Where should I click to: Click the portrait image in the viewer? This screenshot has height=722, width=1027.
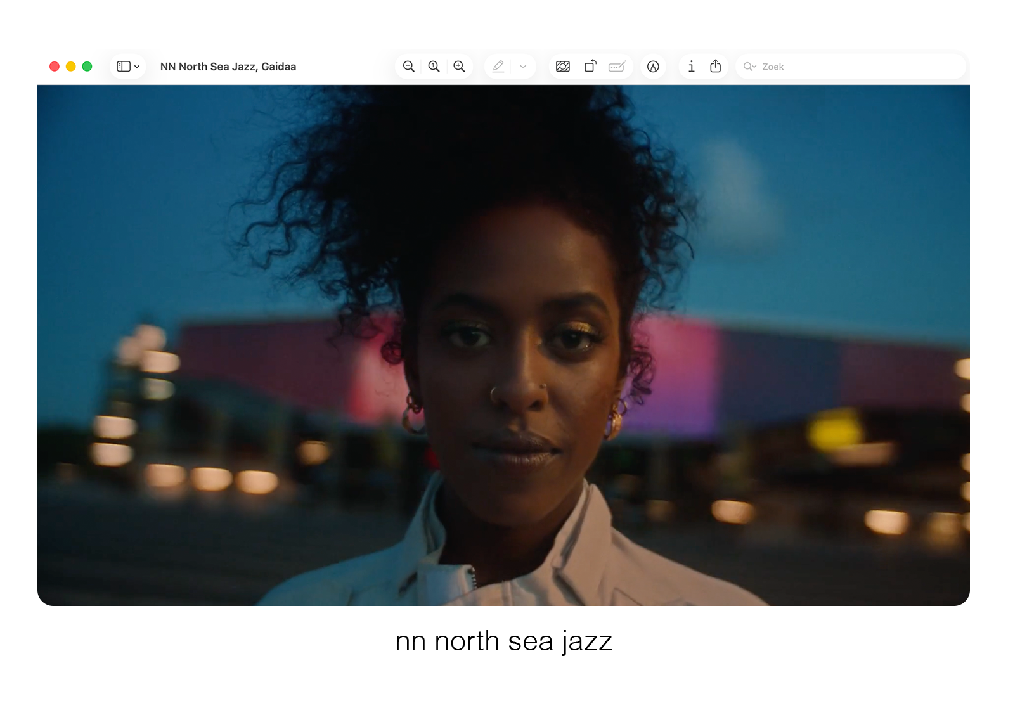pos(503,345)
